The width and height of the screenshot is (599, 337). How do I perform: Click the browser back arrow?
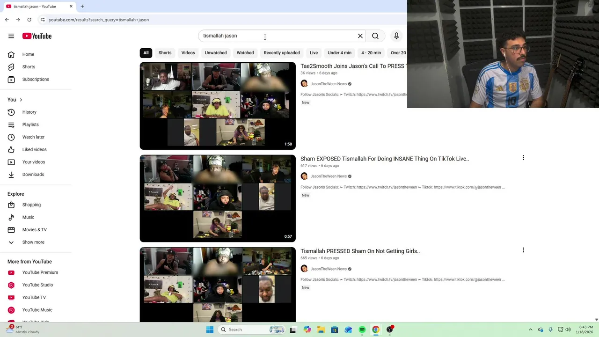[7, 20]
